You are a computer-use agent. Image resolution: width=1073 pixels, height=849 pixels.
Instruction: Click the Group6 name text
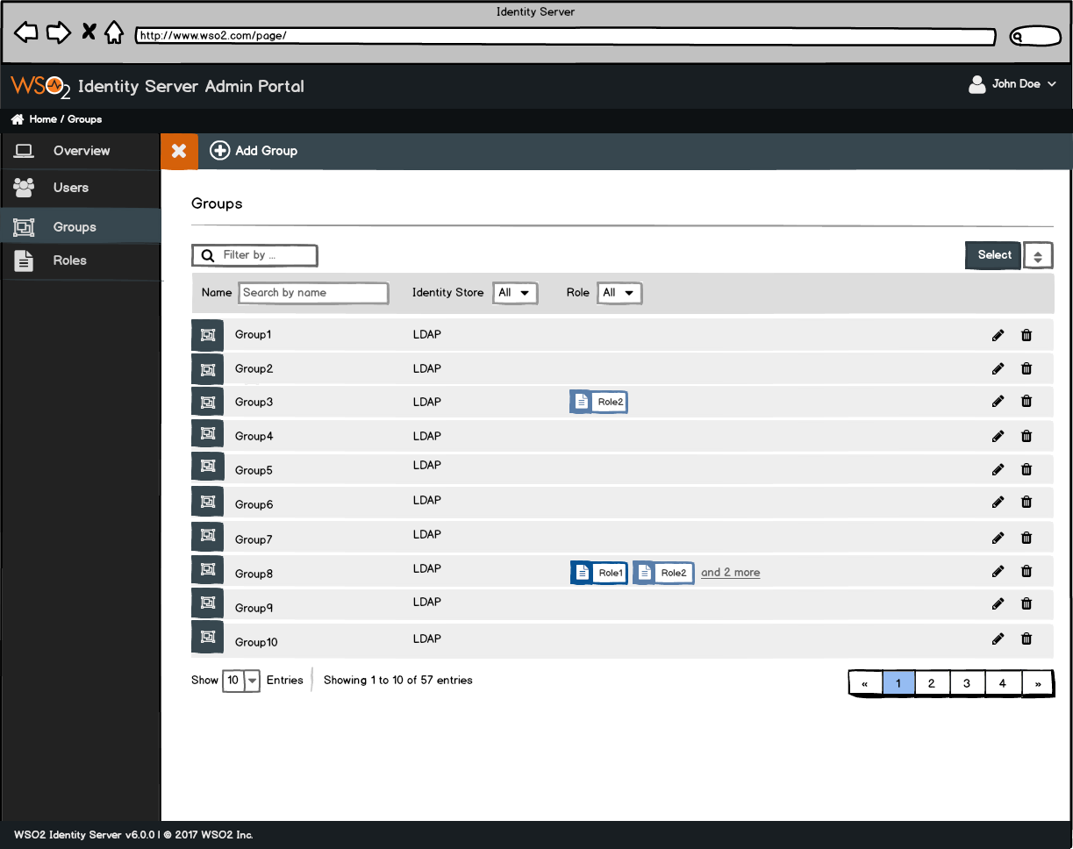point(254,504)
